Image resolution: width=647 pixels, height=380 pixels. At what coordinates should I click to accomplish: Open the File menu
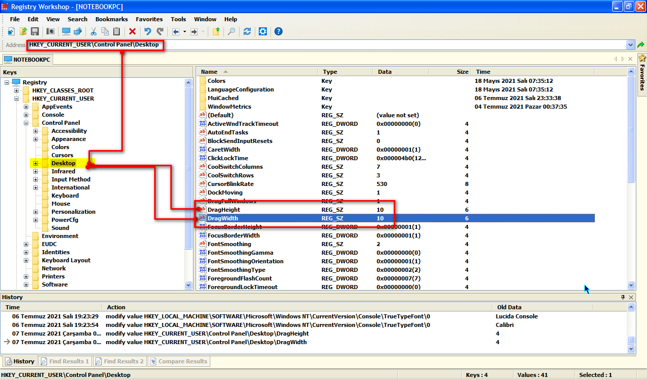[x=15, y=19]
